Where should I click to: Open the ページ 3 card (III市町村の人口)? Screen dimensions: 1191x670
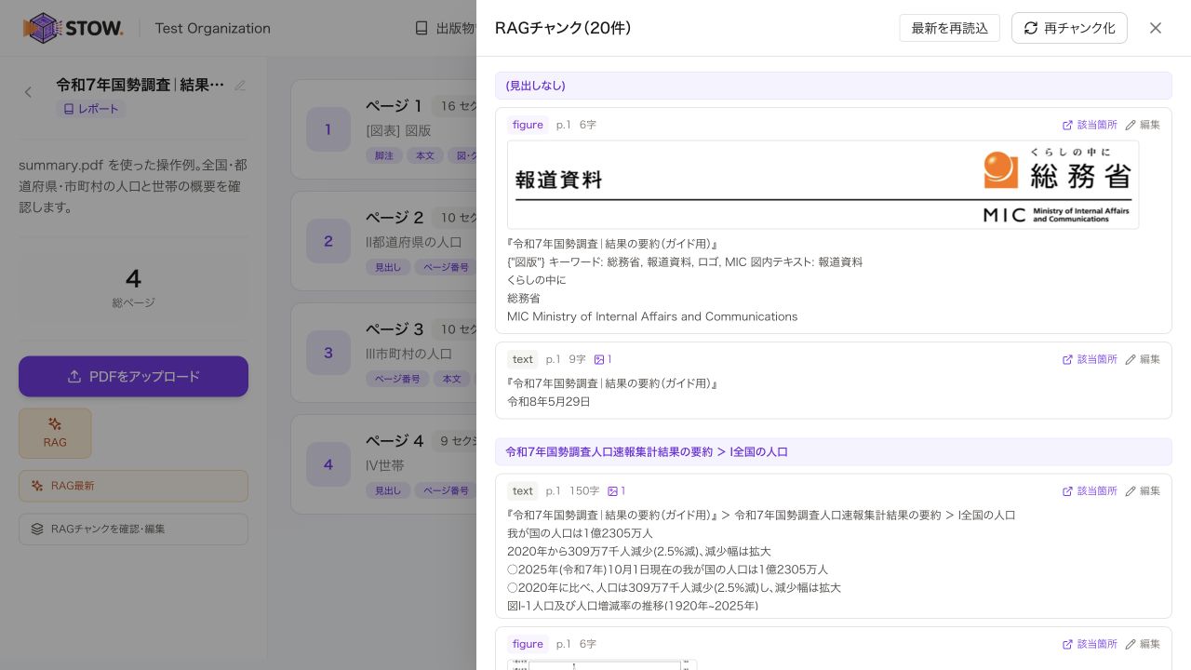(383, 353)
